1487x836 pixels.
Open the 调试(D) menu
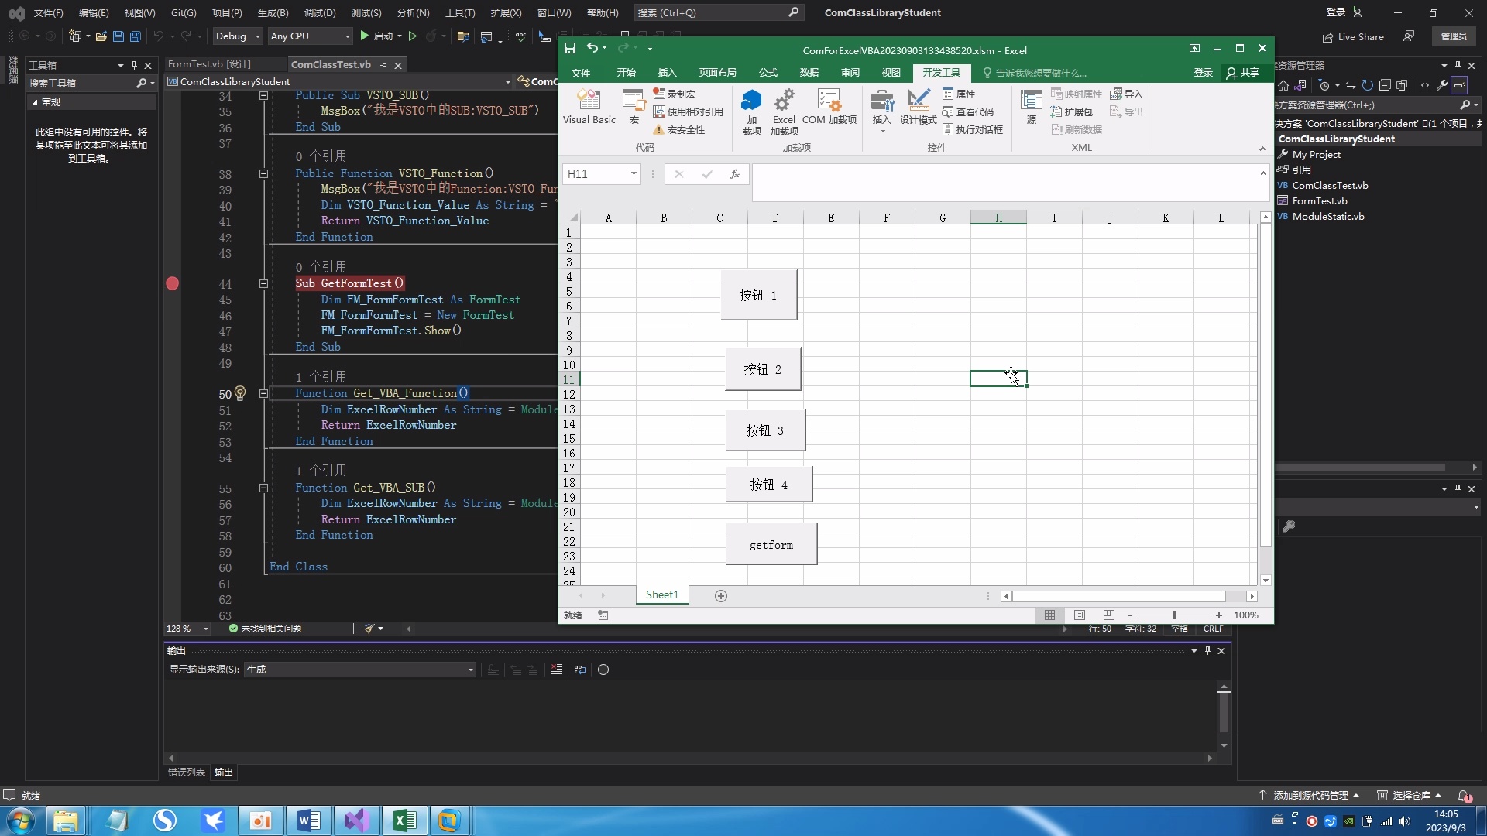tap(319, 12)
